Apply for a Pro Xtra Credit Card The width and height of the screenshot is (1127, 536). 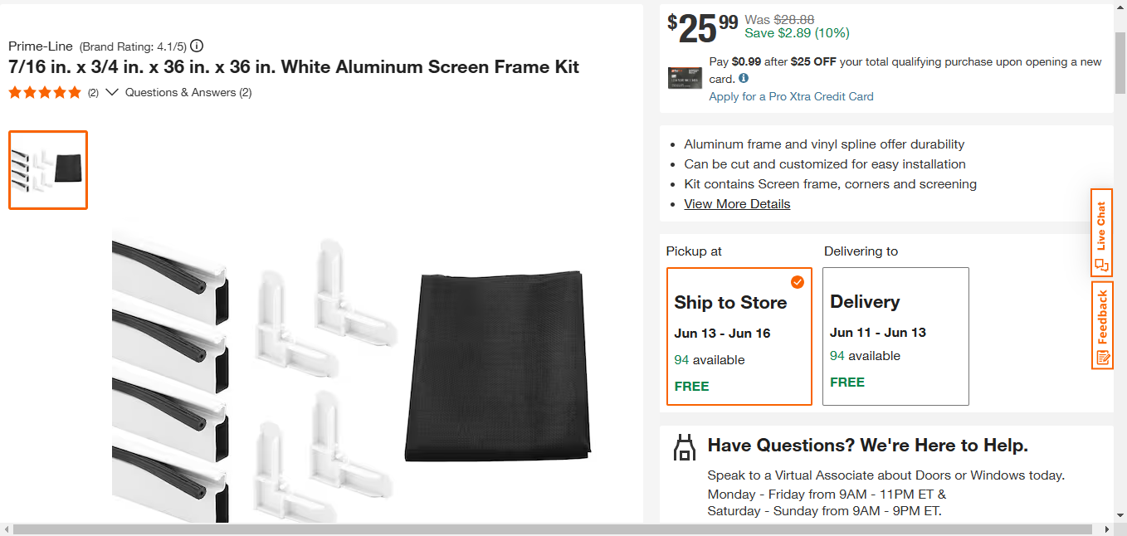point(791,96)
